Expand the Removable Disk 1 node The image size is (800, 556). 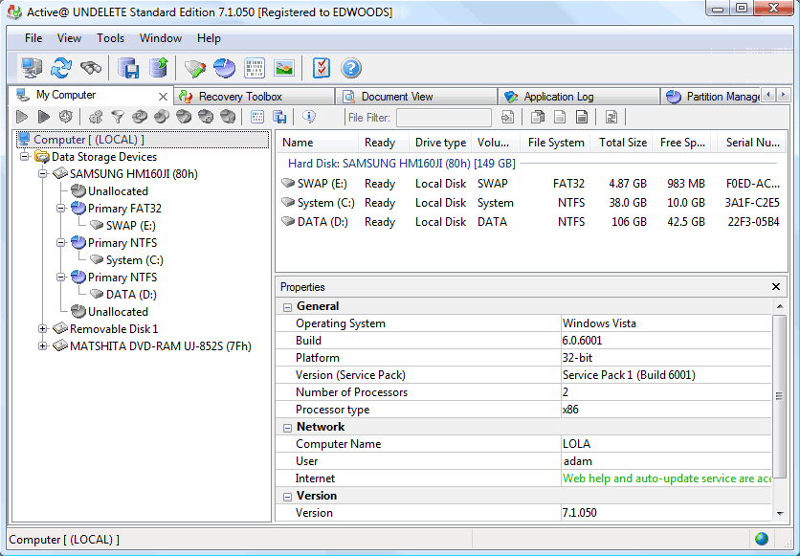pos(43,329)
